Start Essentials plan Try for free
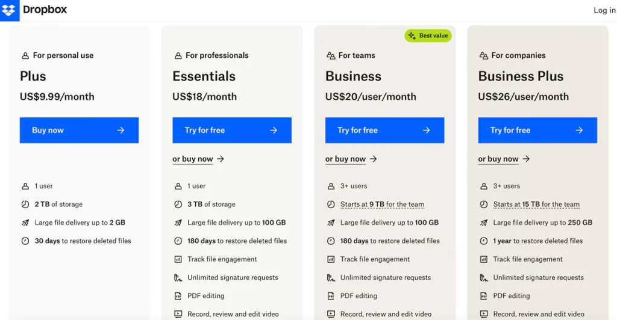 tap(231, 130)
